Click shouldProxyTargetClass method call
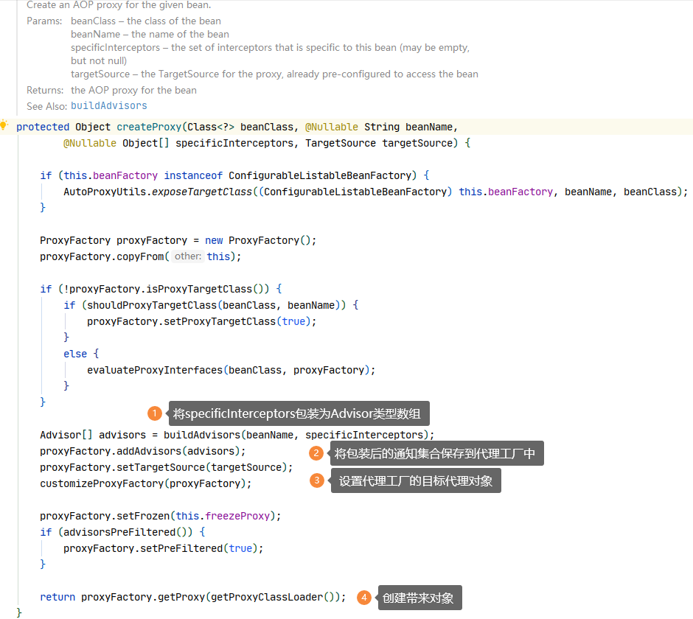The image size is (693, 619). [152, 306]
